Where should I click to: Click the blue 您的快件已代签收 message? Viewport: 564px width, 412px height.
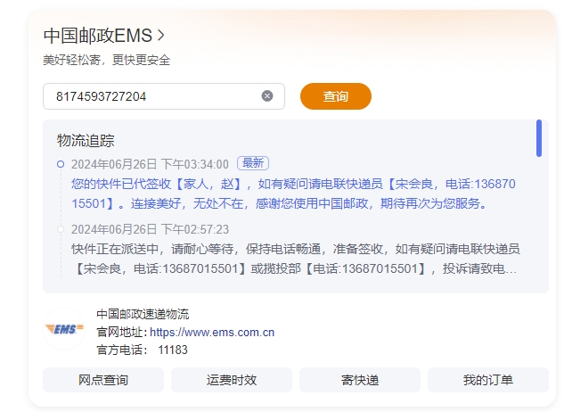[293, 194]
